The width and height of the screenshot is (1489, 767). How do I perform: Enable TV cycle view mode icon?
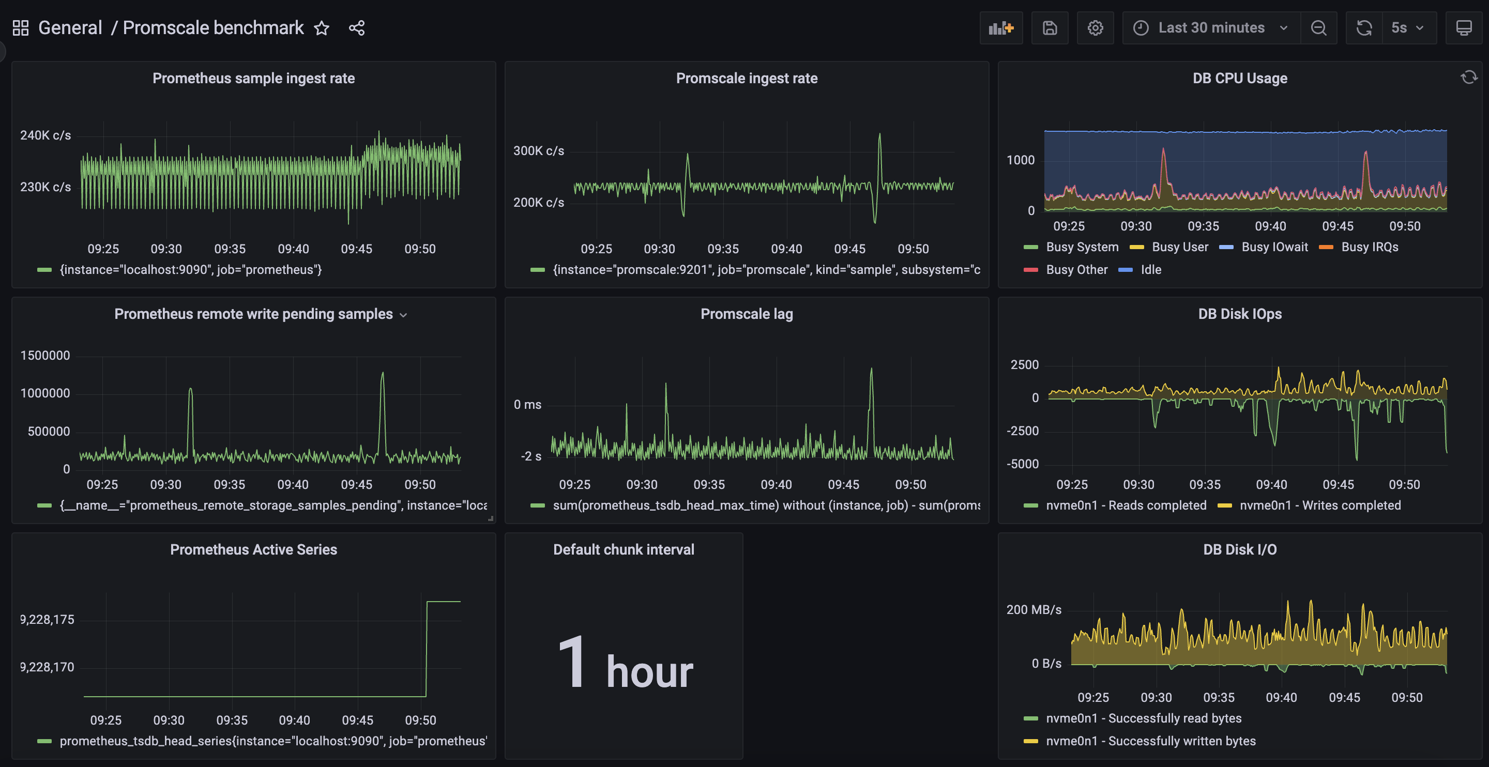1464,27
